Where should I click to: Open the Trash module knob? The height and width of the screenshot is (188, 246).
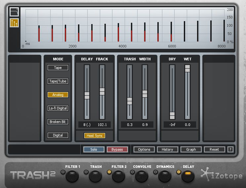coord(95,176)
